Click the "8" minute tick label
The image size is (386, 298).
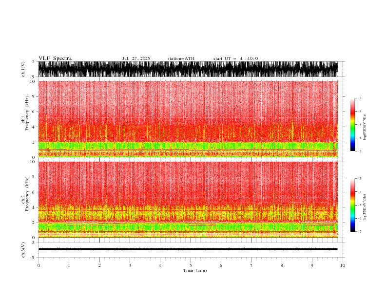click(x=282, y=265)
